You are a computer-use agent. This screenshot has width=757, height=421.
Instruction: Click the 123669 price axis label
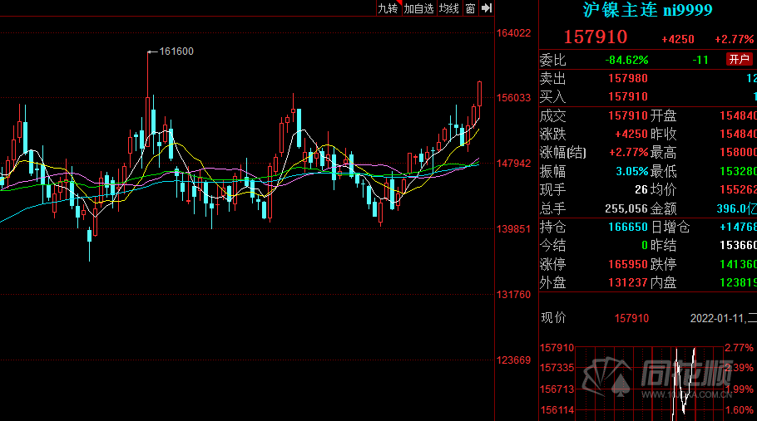tap(514, 360)
